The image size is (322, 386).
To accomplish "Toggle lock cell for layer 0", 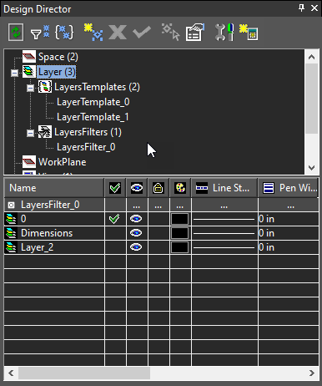I will tap(158, 219).
